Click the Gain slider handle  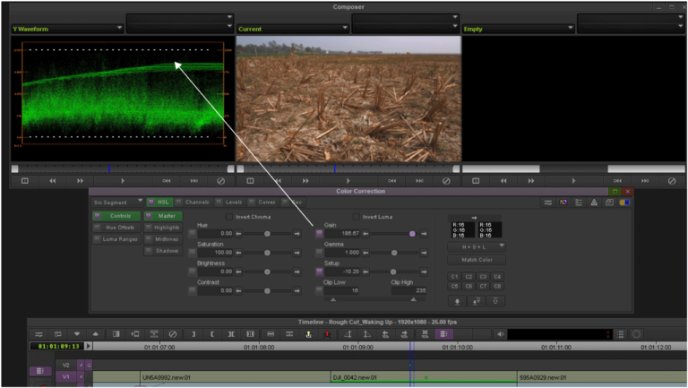[x=412, y=234]
